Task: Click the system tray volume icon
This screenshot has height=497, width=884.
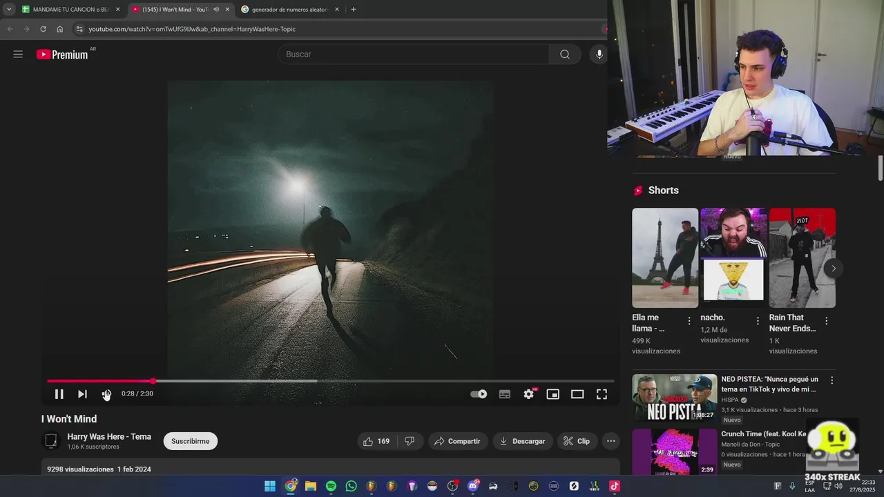Action: 838,486
